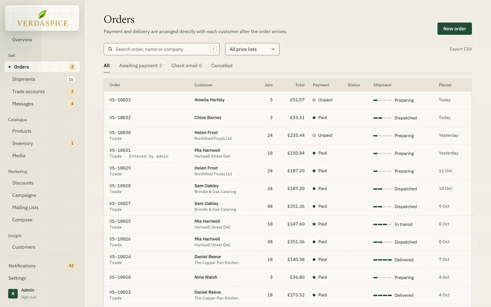491x307 pixels.
Task: Click the In transit shipment status
Action: click(404, 224)
